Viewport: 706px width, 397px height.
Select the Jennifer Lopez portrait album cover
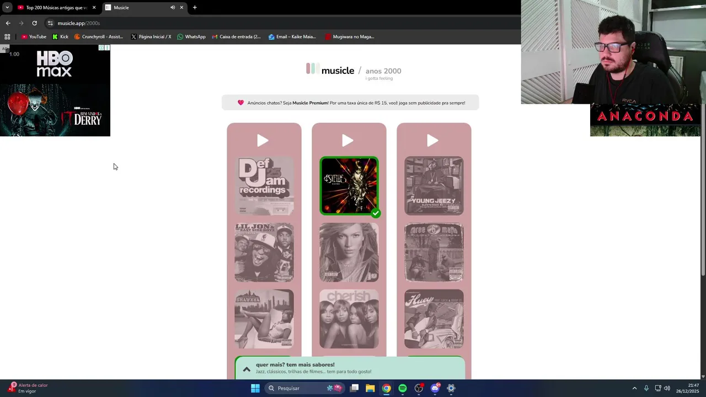point(349,253)
